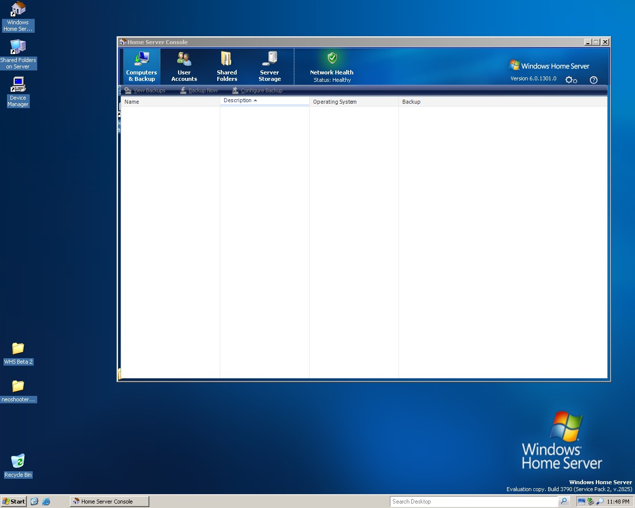Open the Start menu
This screenshot has height=508, width=635.
click(x=14, y=502)
